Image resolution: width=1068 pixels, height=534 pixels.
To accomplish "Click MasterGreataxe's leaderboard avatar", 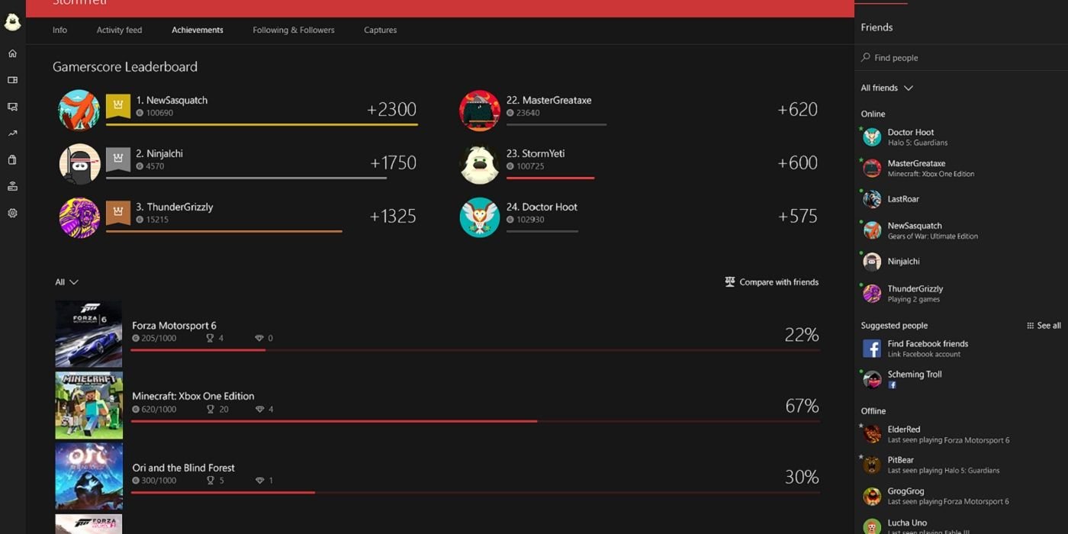I will pyautogui.click(x=480, y=111).
